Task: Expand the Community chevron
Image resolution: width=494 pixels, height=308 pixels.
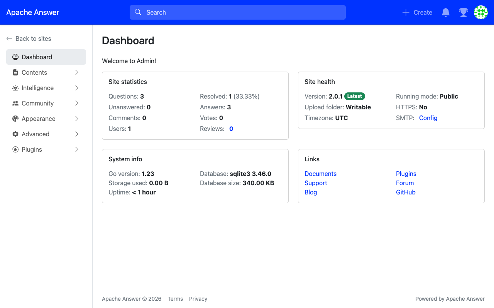Action: pos(77,103)
